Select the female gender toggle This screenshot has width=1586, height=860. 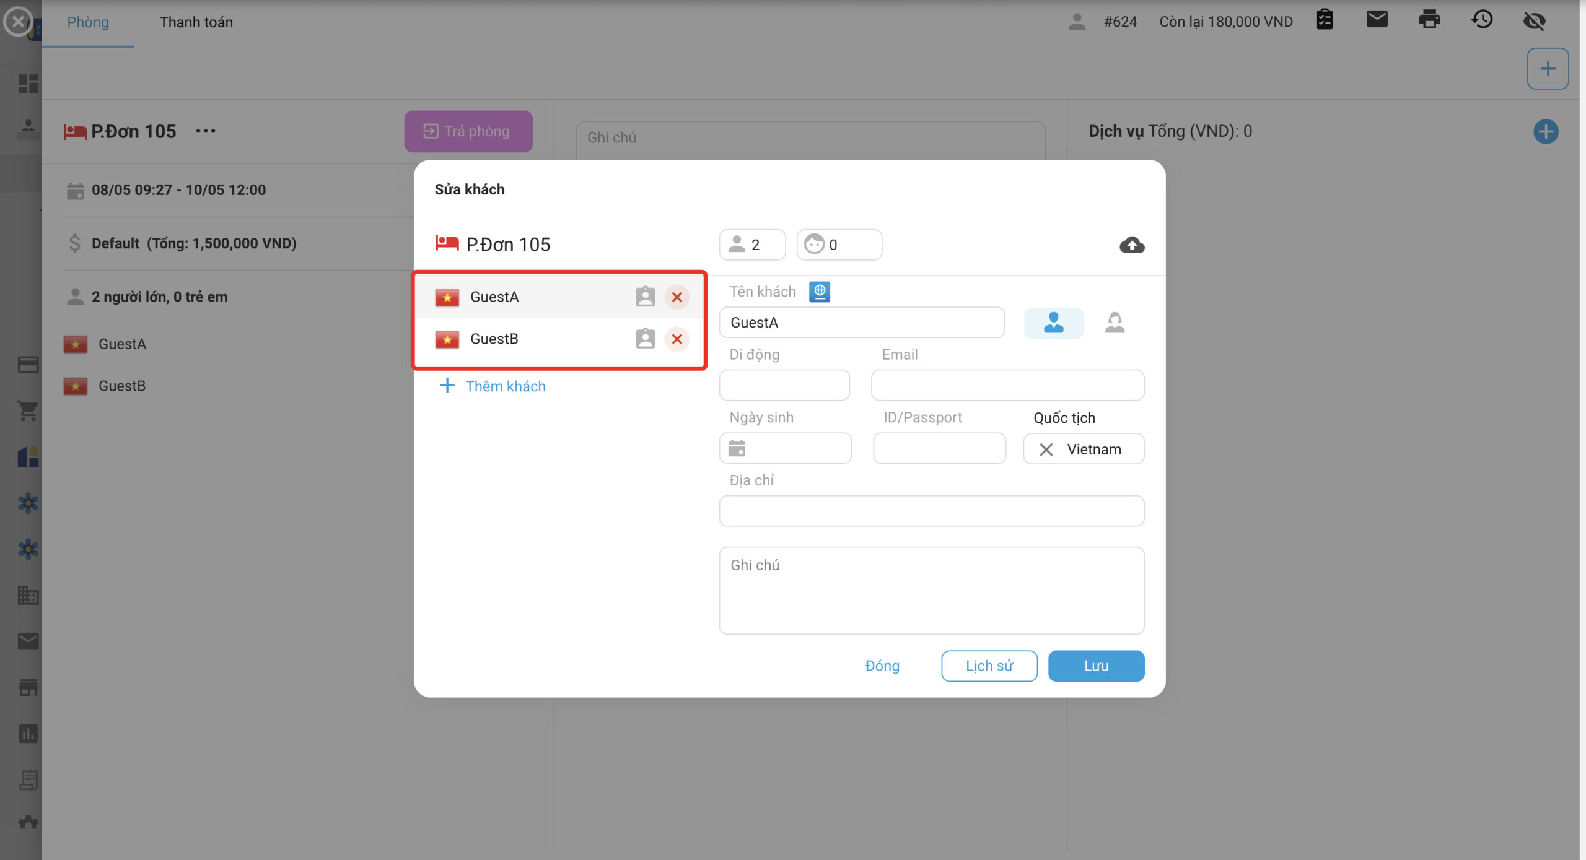tap(1114, 323)
